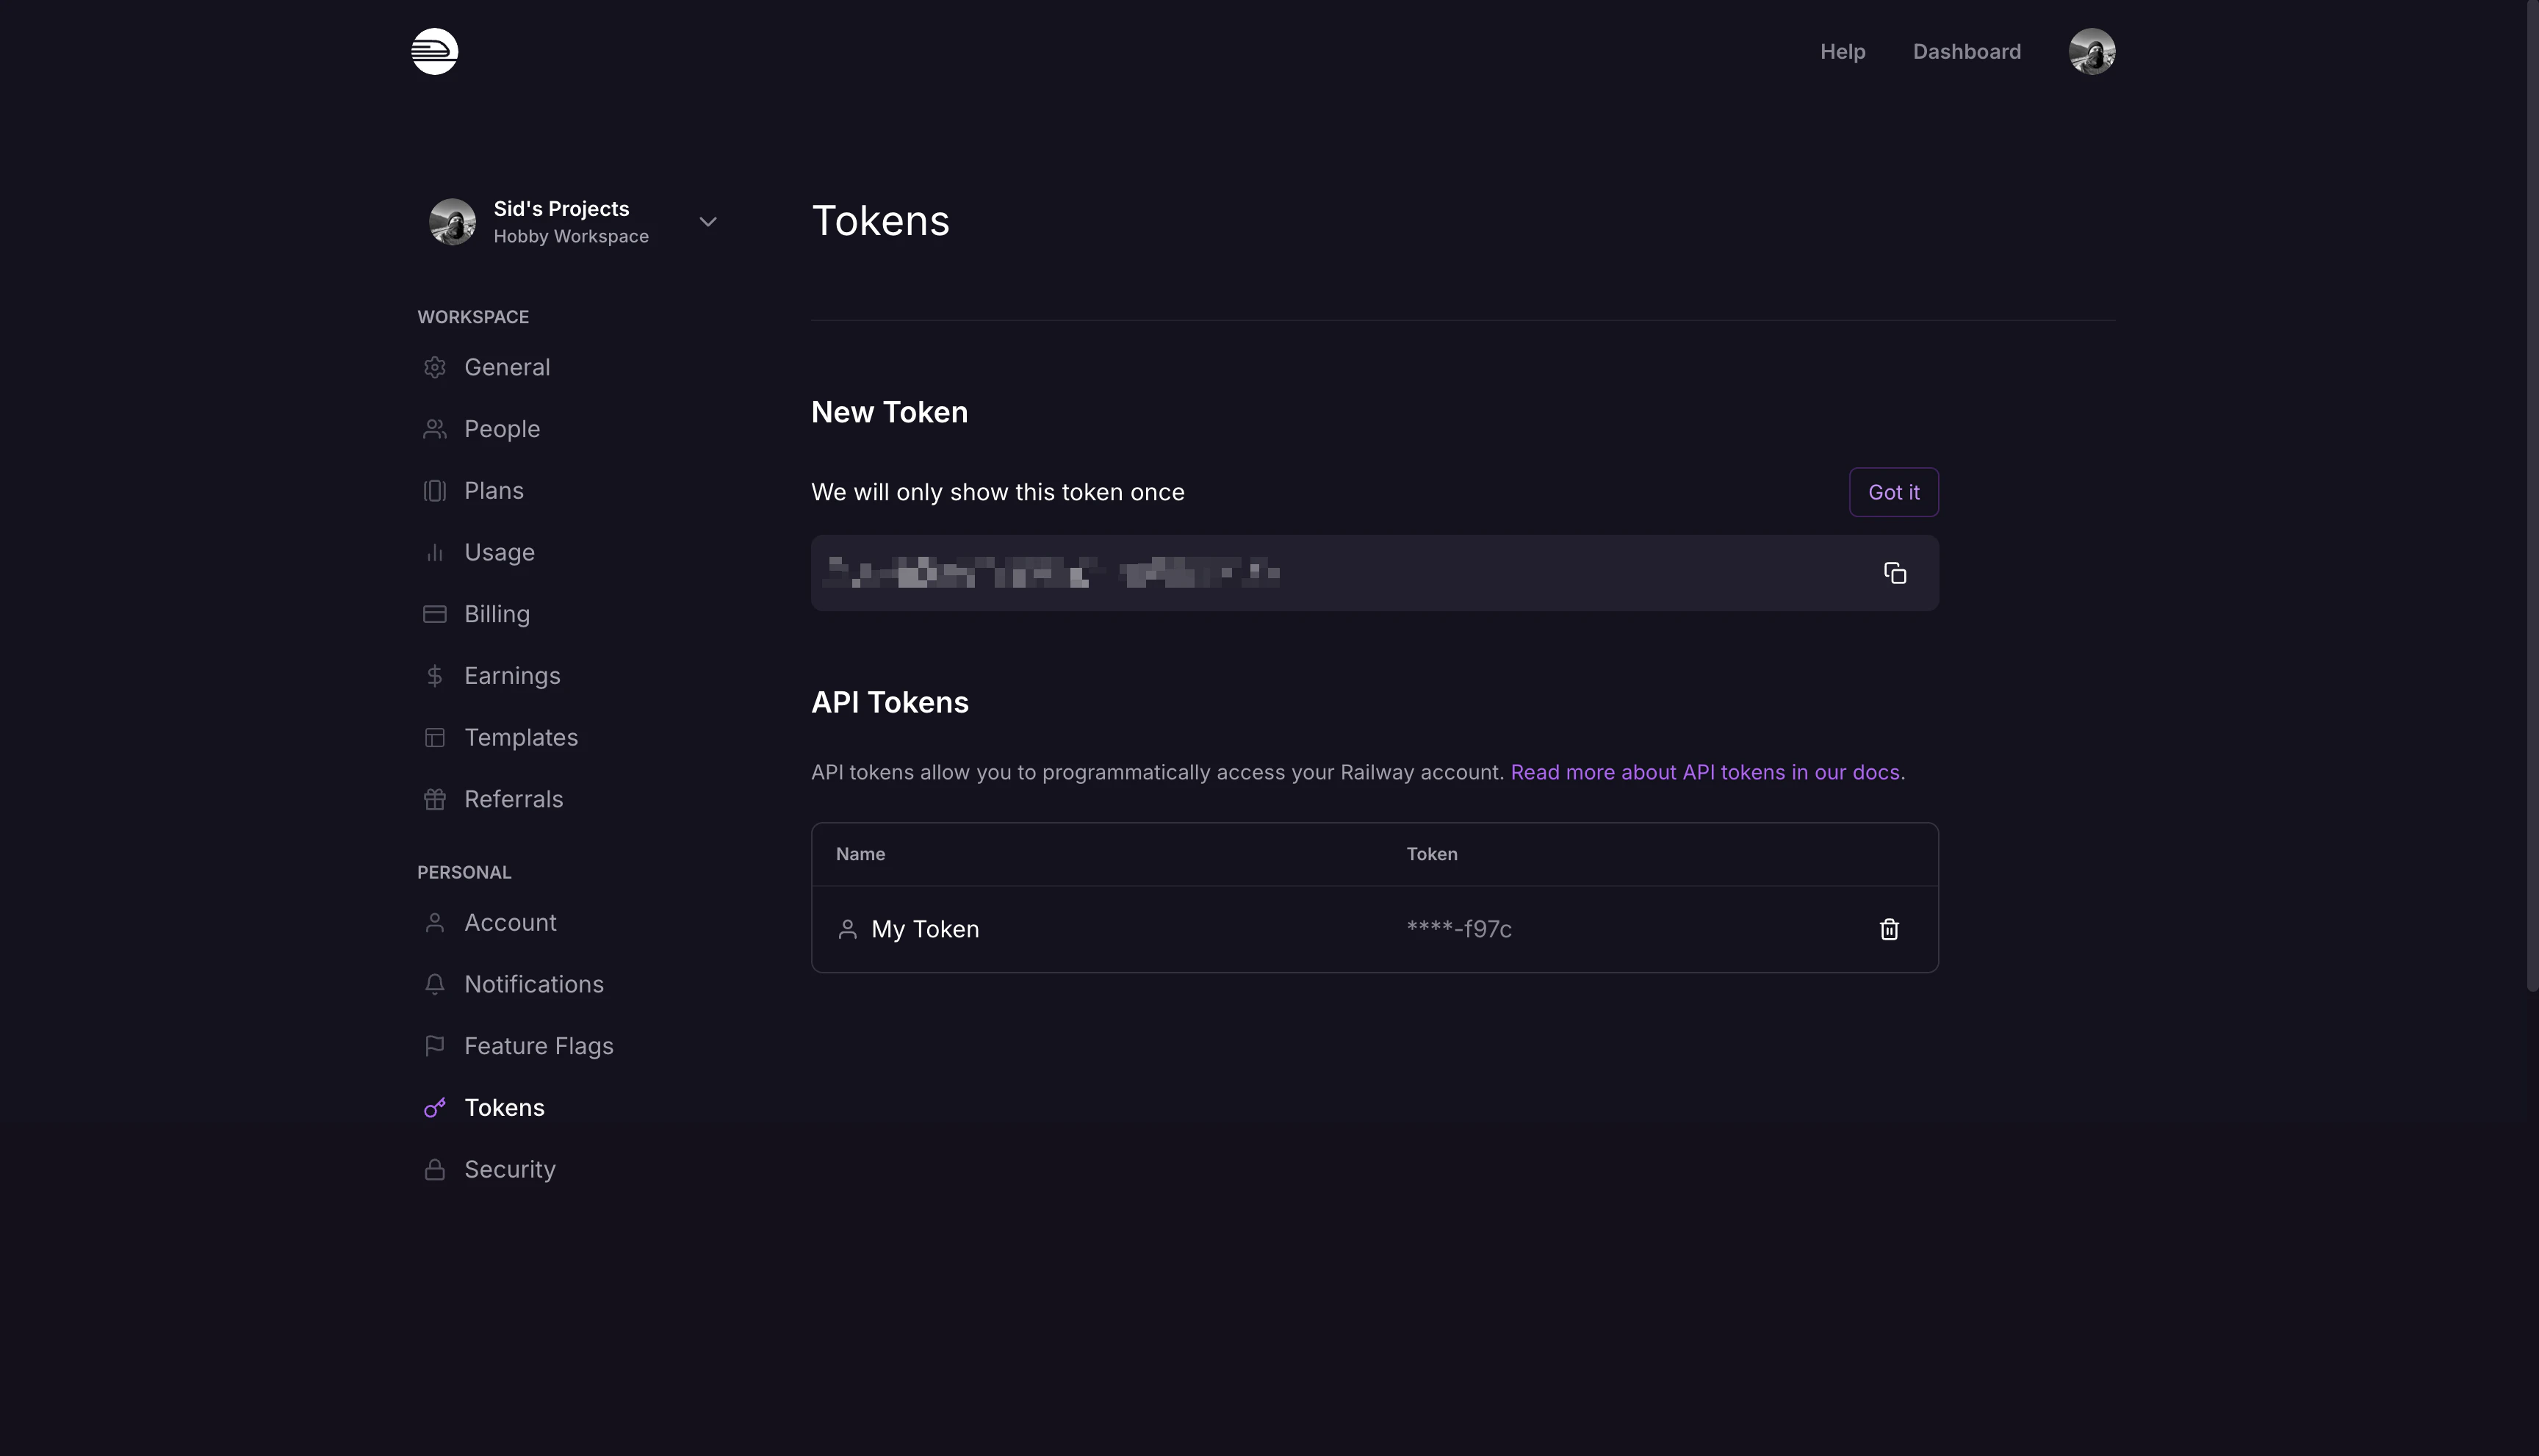Go to Referrals page

[513, 799]
